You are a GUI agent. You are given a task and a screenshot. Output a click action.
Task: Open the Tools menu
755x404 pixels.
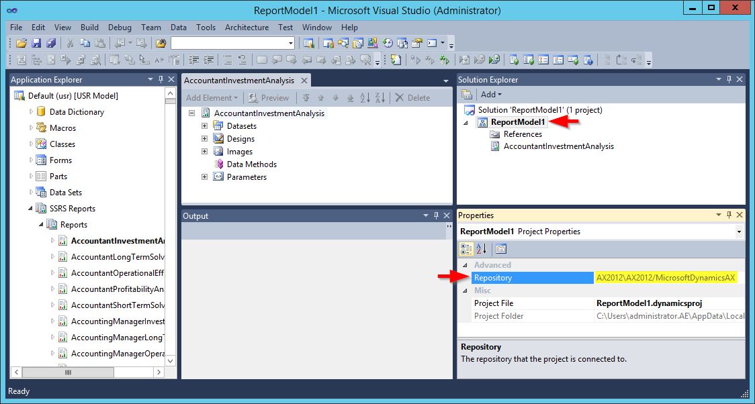(206, 28)
